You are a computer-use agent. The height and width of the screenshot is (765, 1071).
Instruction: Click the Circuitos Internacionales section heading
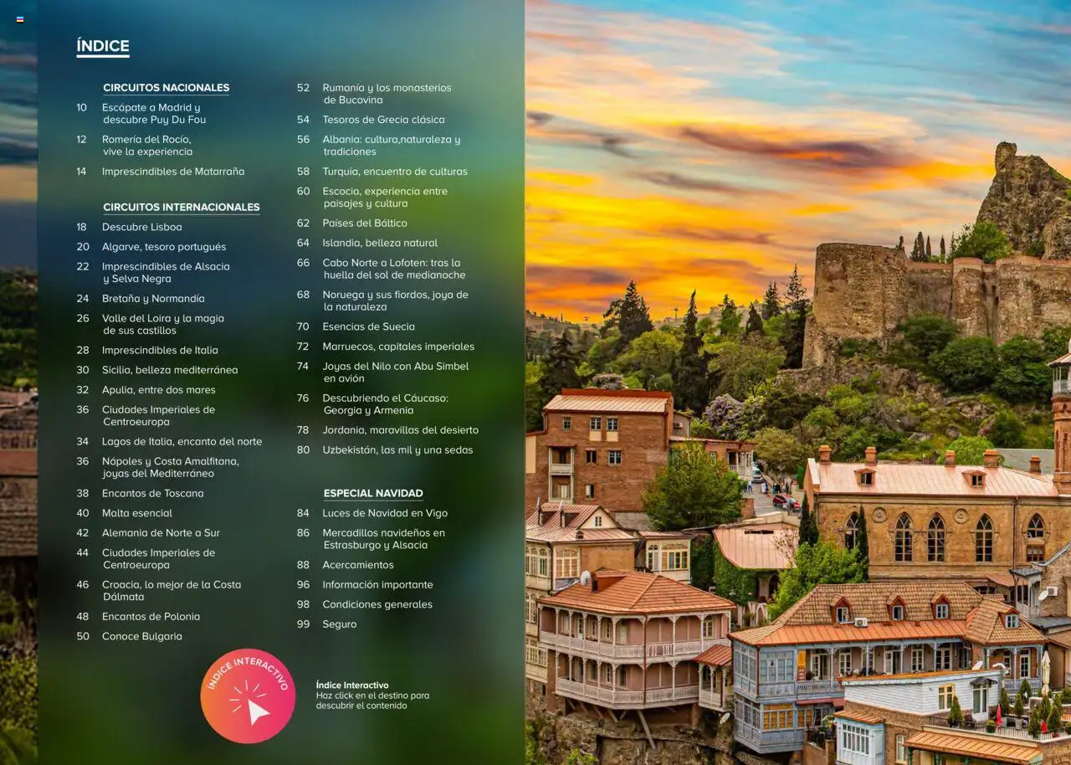(x=182, y=207)
